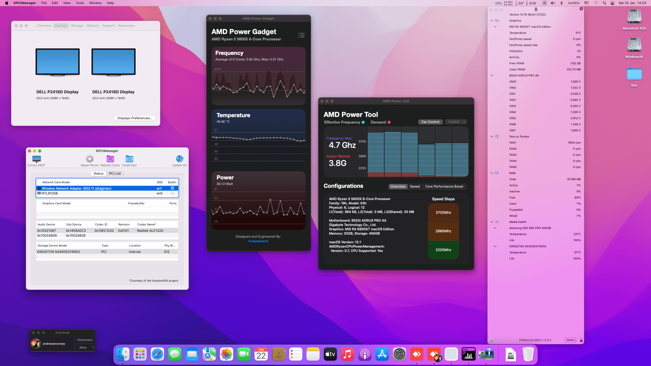
Task: Select Status tab in DPCIManager
Action: pos(98,173)
